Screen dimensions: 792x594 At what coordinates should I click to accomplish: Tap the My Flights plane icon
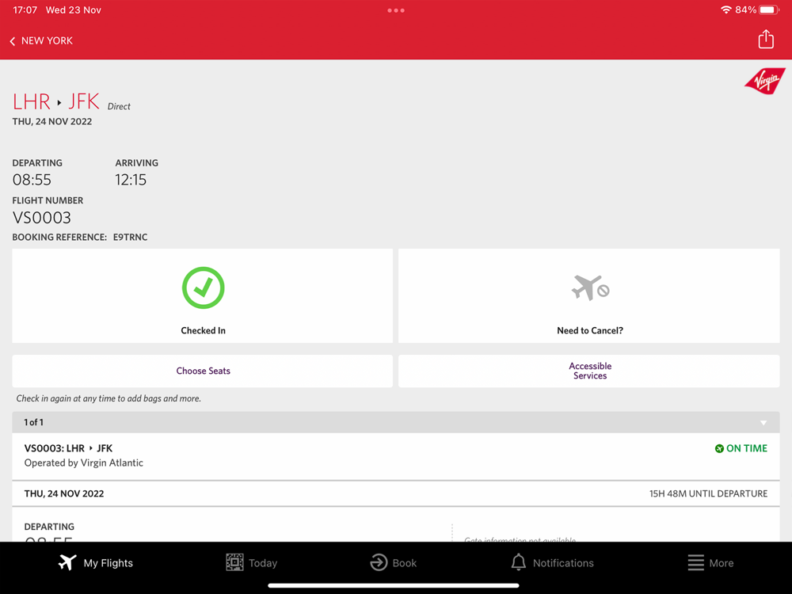point(67,562)
